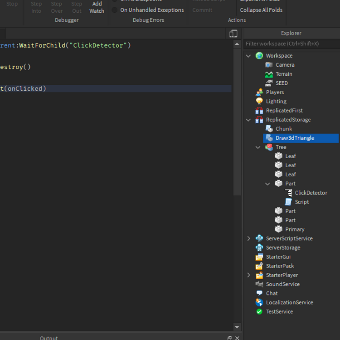Image resolution: width=340 pixels, height=340 pixels.
Task: Select the ClickDetector row label
Action: click(x=311, y=193)
